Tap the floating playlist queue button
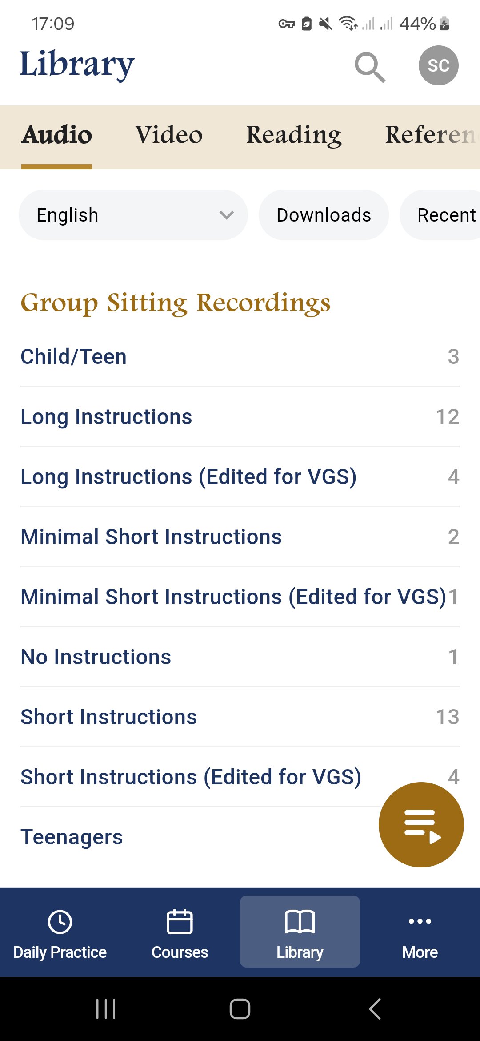The image size is (480, 1041). (421, 824)
